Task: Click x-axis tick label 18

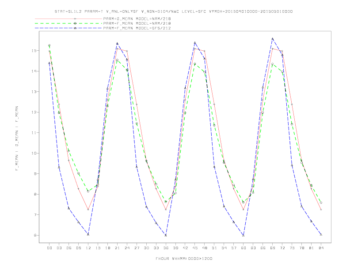Action: coord(107,248)
